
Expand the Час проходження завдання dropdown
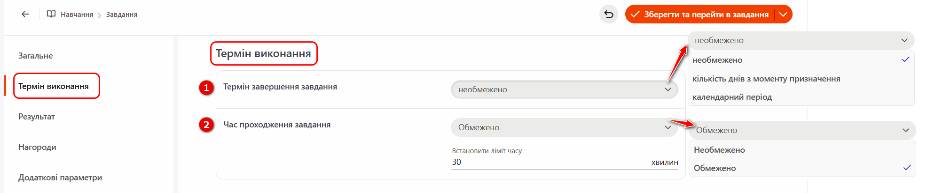click(564, 127)
